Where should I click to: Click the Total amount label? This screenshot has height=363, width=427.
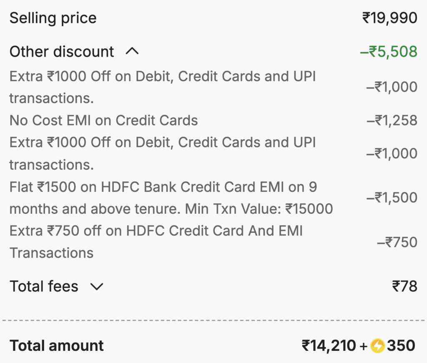pos(57,345)
